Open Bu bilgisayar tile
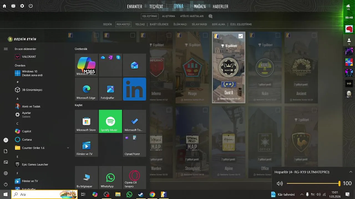Viewport: 355px width, 199px height. click(86, 177)
